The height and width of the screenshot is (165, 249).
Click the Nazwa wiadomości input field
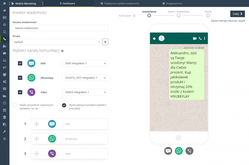click(x=60, y=28)
